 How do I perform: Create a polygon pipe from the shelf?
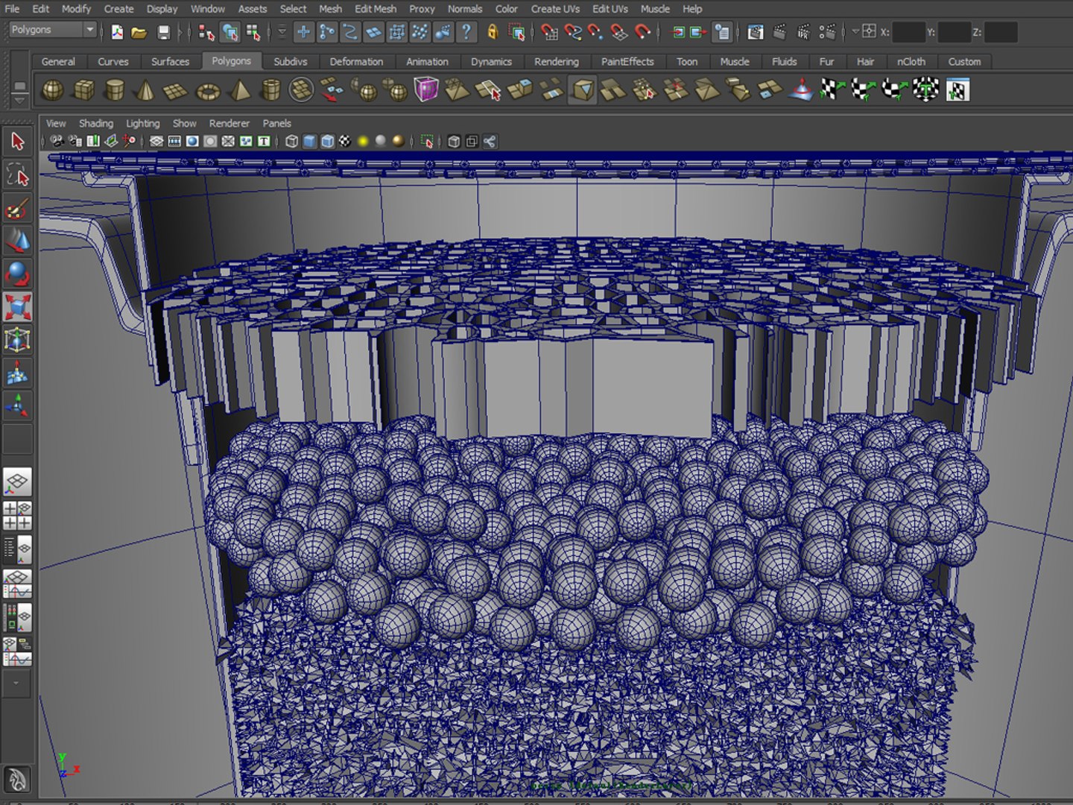(x=271, y=90)
